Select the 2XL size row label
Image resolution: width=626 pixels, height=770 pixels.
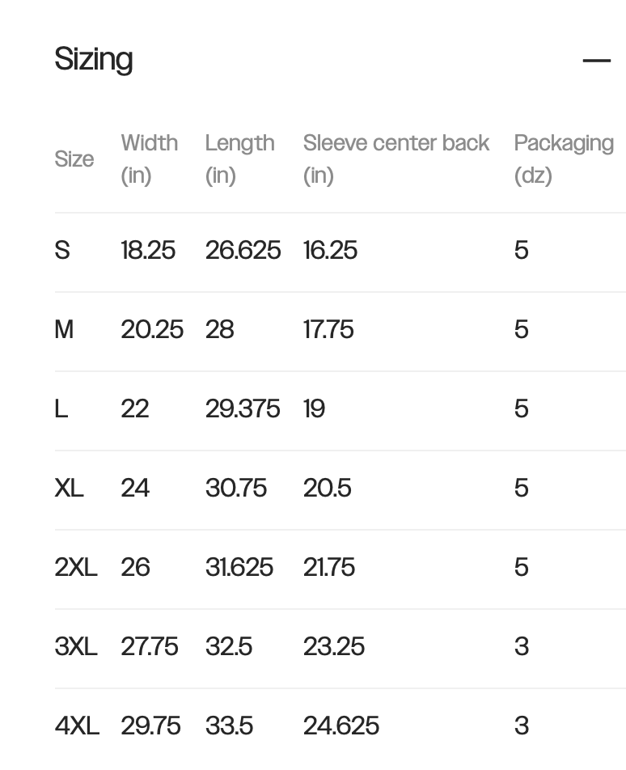pyautogui.click(x=76, y=568)
